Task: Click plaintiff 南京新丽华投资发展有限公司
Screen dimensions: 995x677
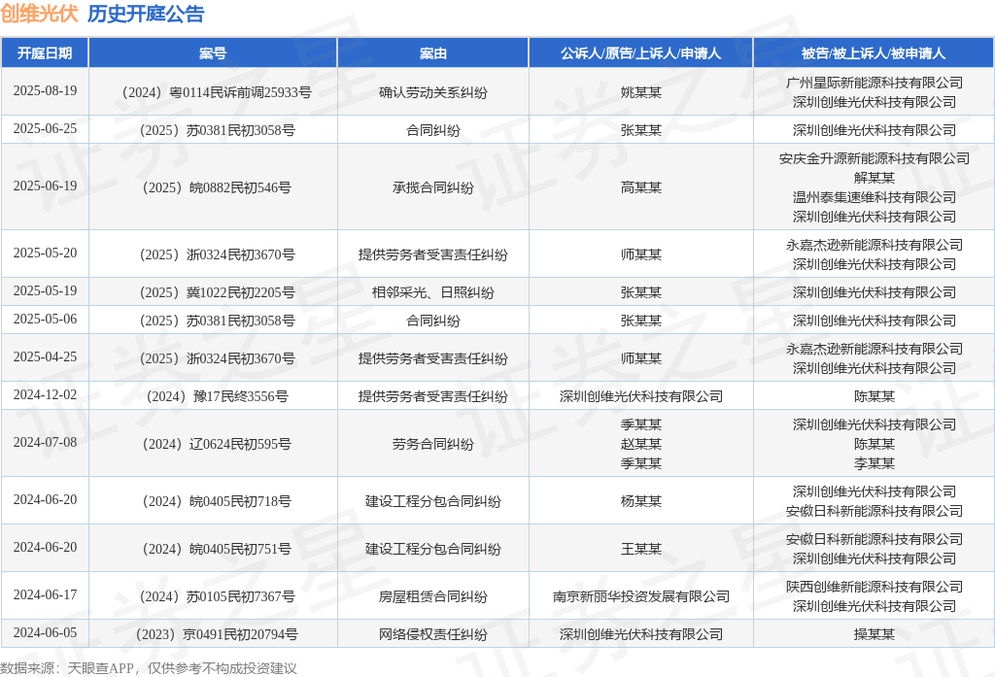Action: 641,596
